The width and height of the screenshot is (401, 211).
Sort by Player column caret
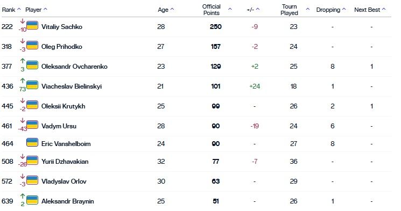tap(45, 9)
